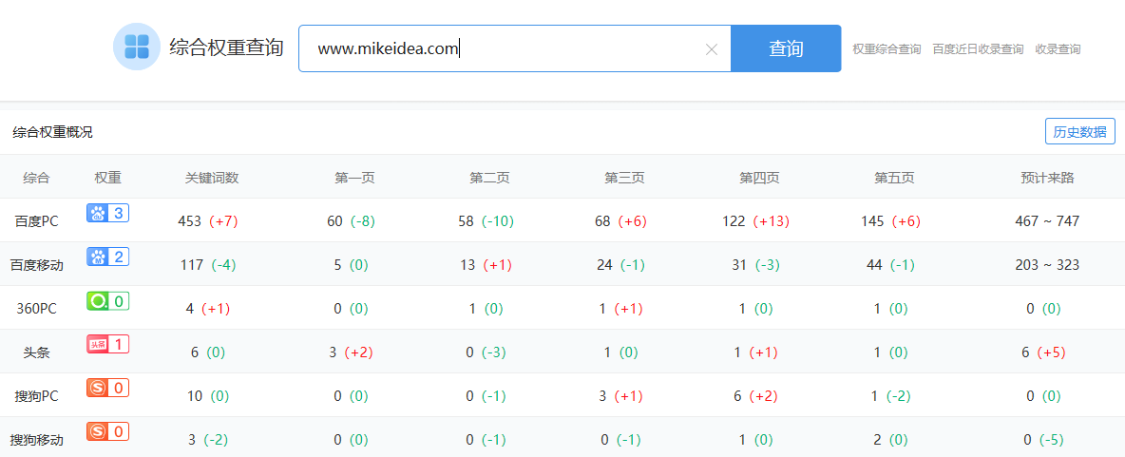1125x457 pixels.
Task: Select the 百度PC row label
Action: [36, 221]
